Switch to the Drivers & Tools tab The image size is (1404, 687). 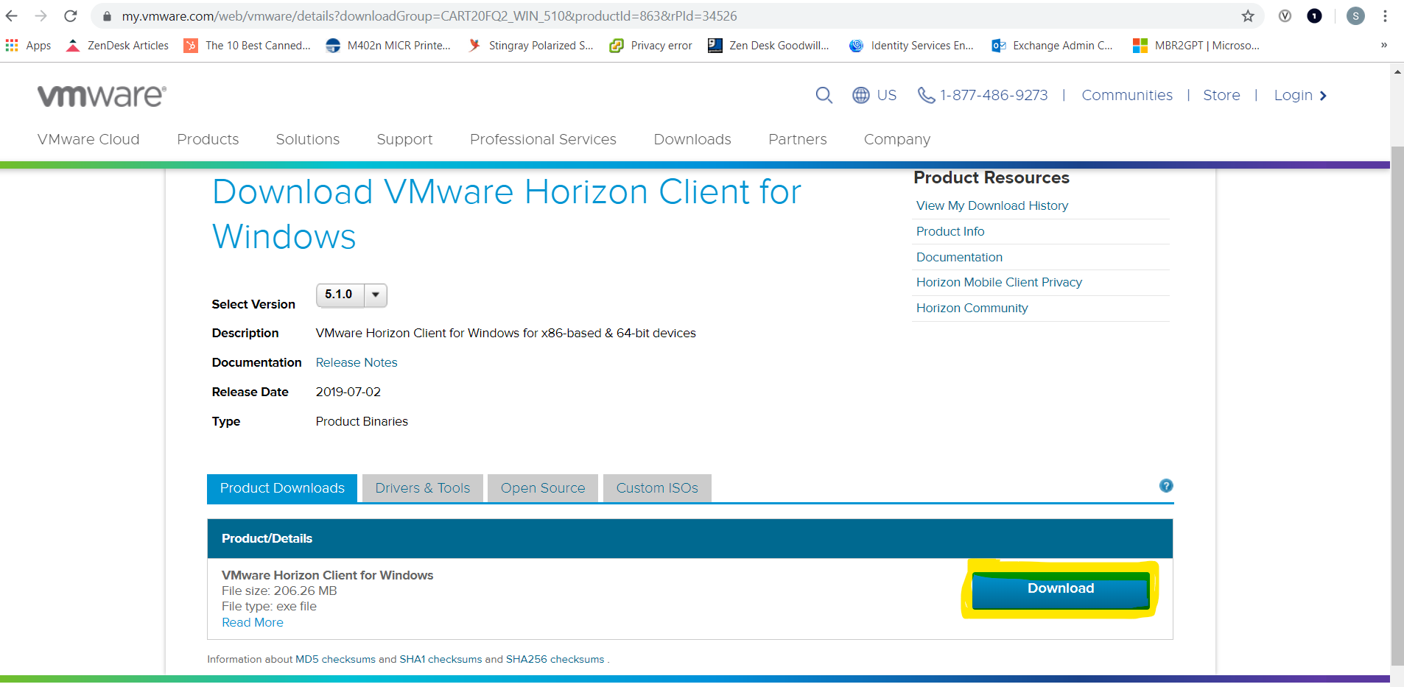coord(422,487)
